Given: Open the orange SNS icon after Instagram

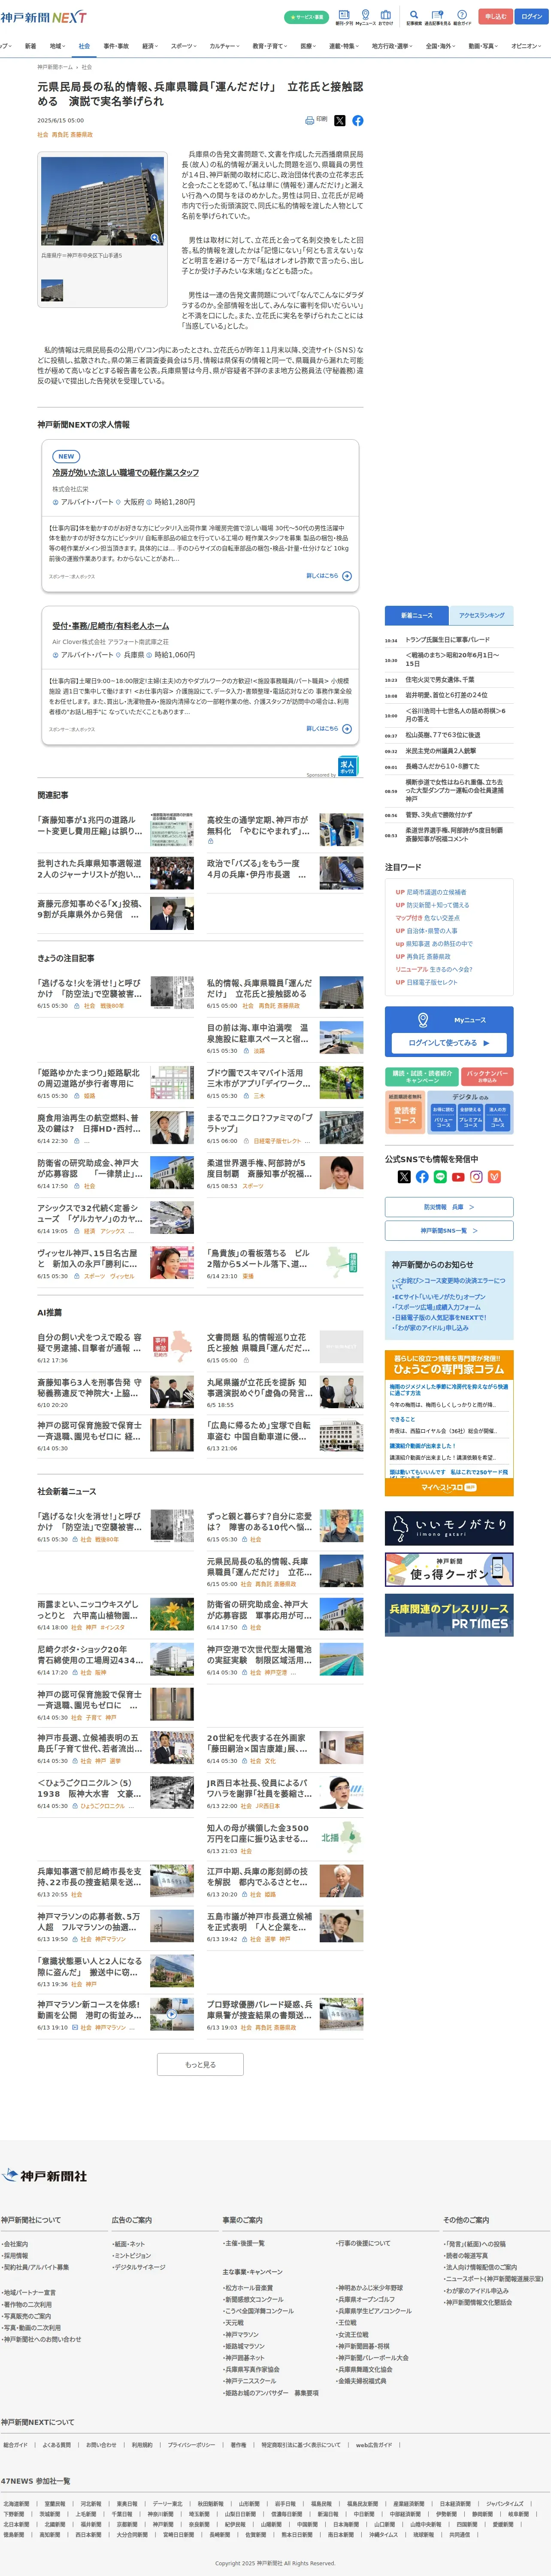Looking at the screenshot, I should (494, 1176).
